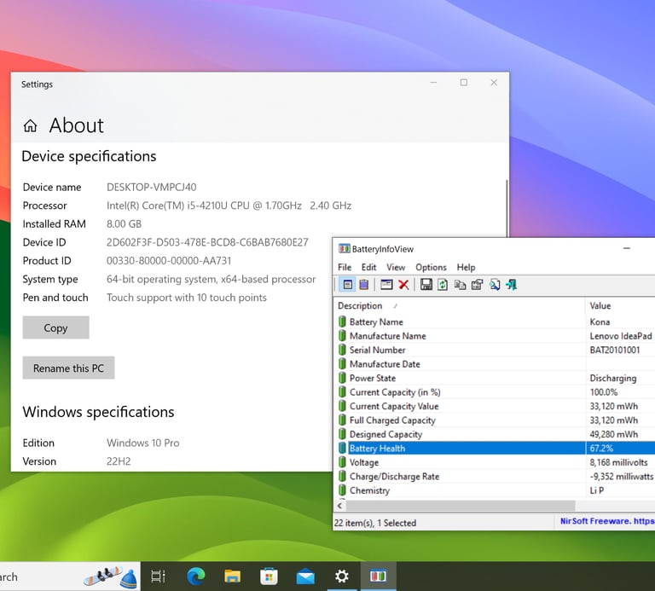This screenshot has height=591, width=655.
Task: Select the Manufacture Name row
Action: point(494,336)
